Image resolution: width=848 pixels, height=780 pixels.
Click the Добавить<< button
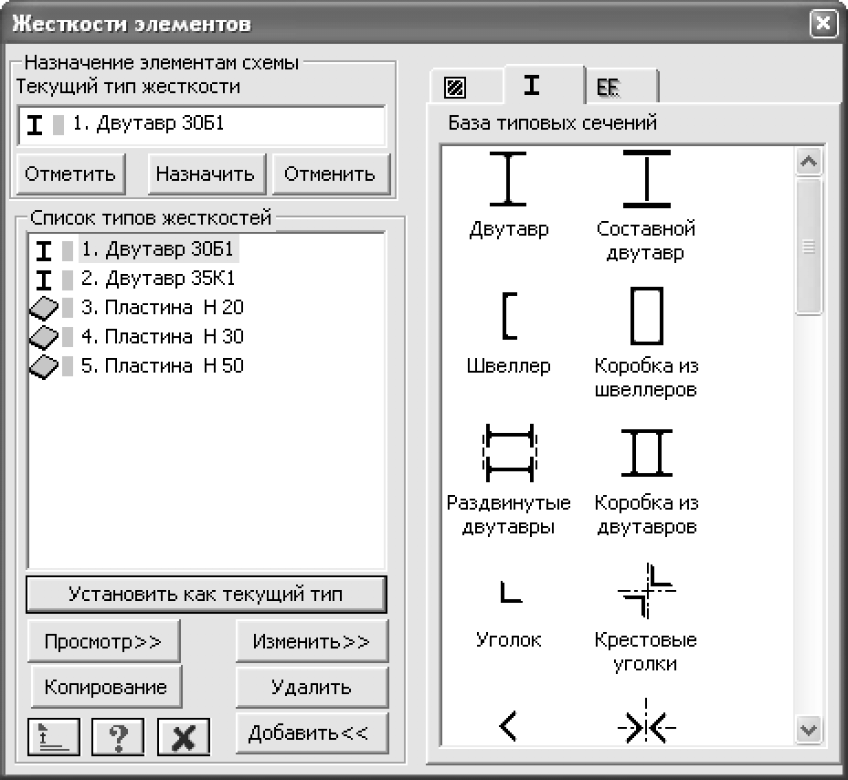312,733
